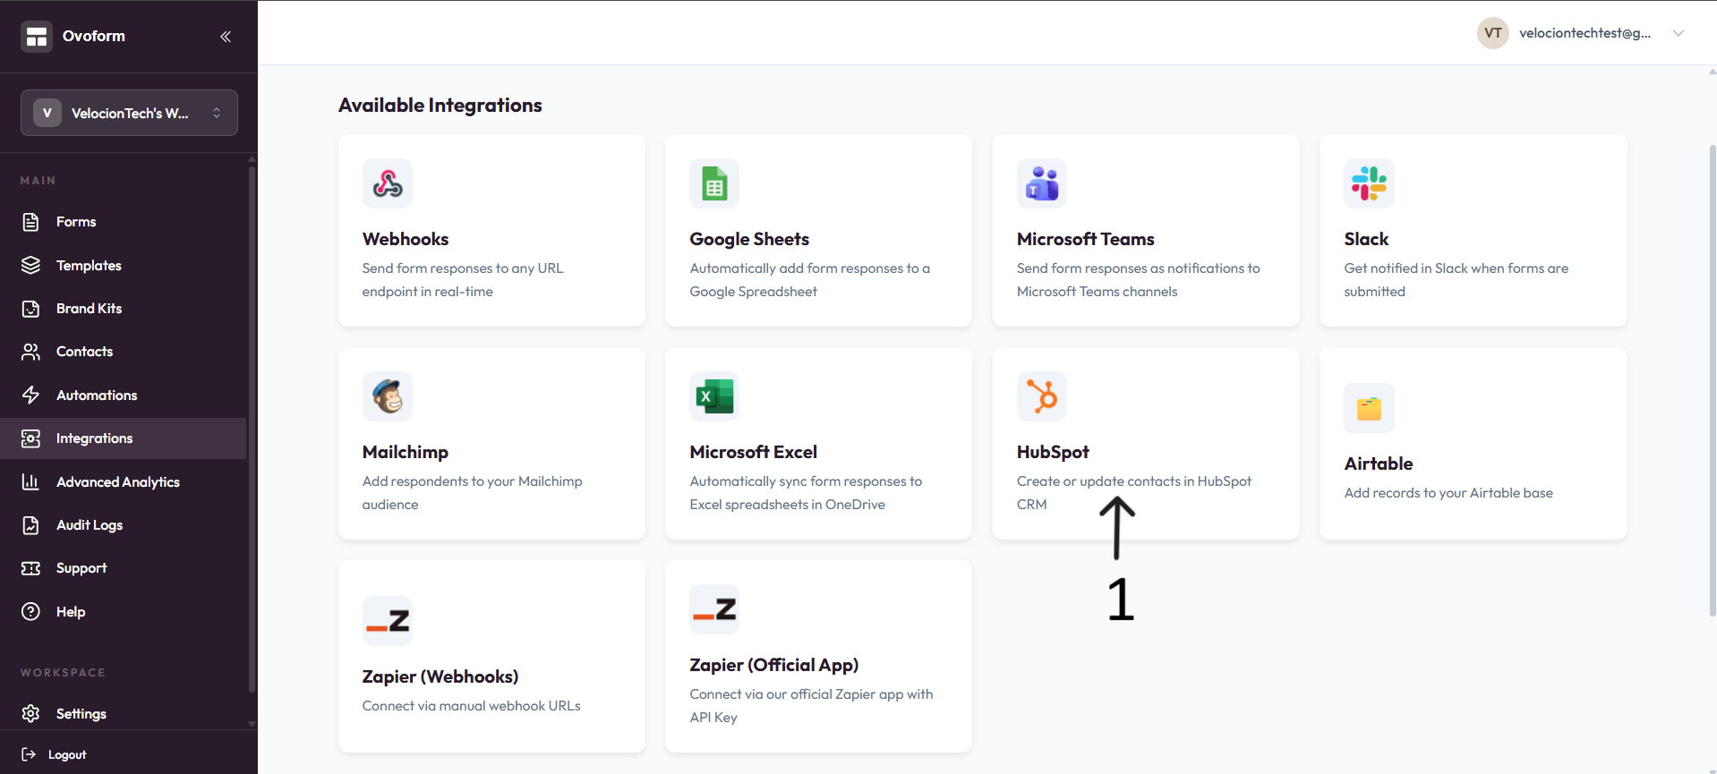Click the Ovoform logo icon
The width and height of the screenshot is (1717, 774).
pyautogui.click(x=37, y=37)
